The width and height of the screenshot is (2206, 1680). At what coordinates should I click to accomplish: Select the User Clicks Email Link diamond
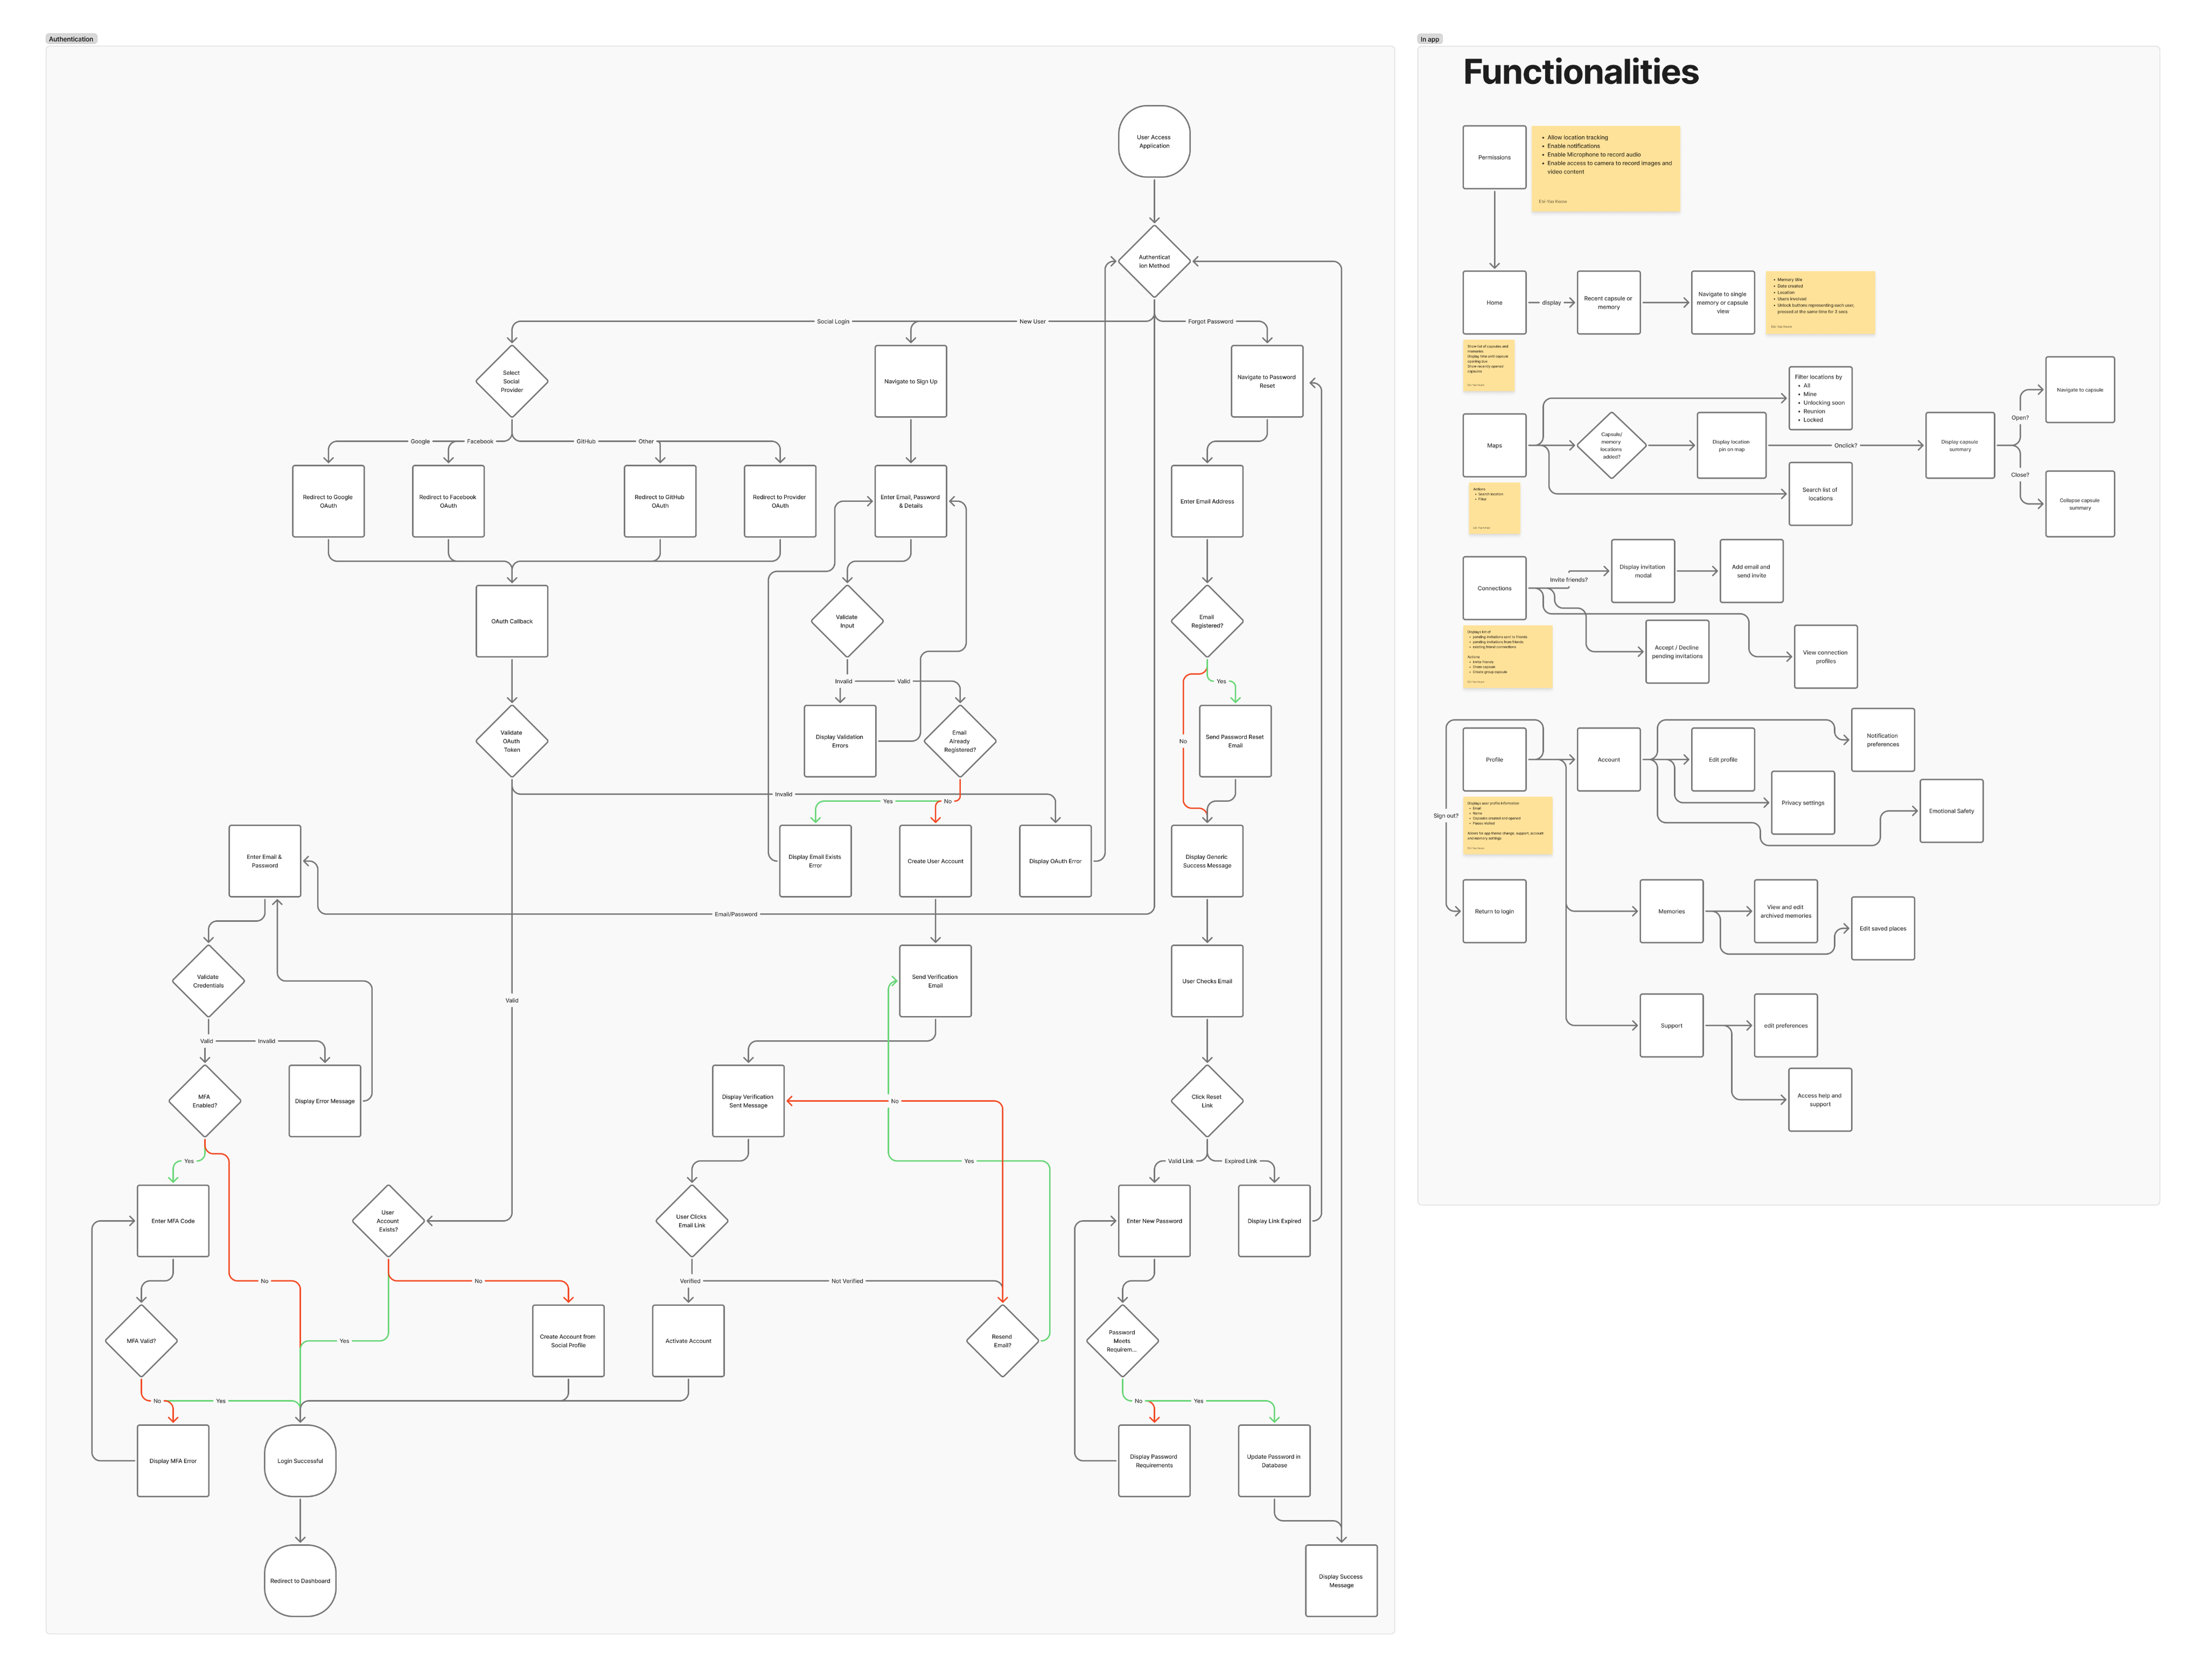pos(691,1221)
